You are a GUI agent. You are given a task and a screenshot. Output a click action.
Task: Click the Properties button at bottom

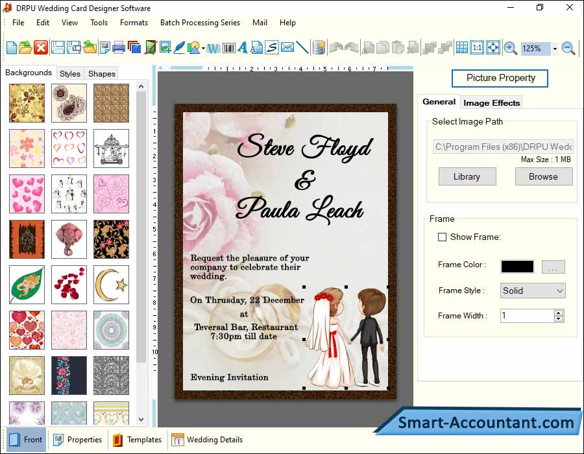(x=77, y=440)
